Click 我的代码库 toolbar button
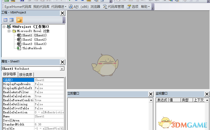The height and width of the screenshot is (130, 210). (x=41, y=6)
